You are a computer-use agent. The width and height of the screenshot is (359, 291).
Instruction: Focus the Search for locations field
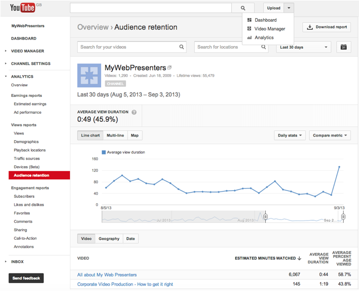pyautogui.click(x=231, y=47)
